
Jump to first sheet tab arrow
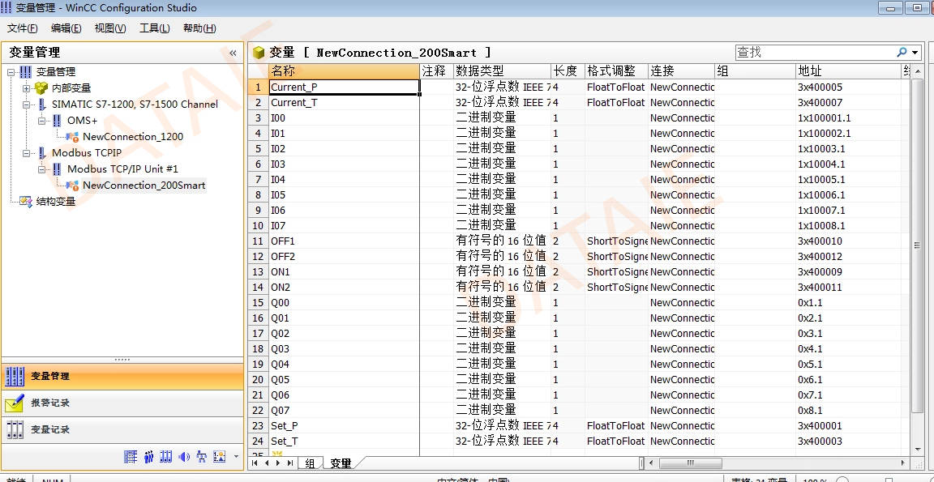256,463
